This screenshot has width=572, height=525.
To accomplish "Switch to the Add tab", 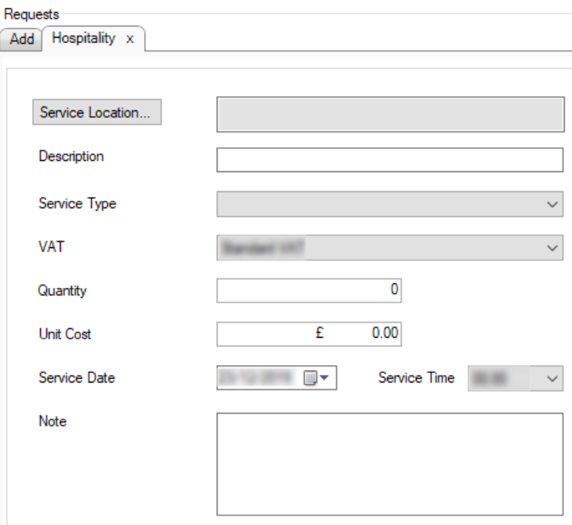I will point(22,39).
